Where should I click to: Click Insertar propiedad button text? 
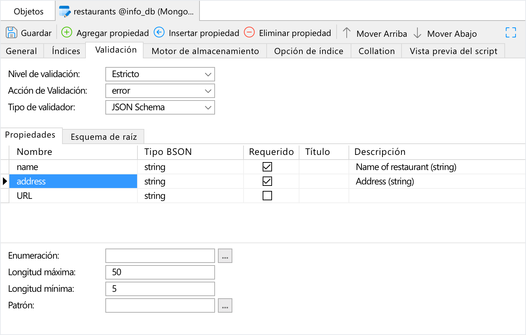click(x=204, y=33)
